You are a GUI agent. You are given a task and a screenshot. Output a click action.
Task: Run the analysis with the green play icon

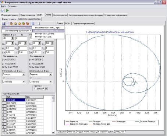[x=7, y=10]
